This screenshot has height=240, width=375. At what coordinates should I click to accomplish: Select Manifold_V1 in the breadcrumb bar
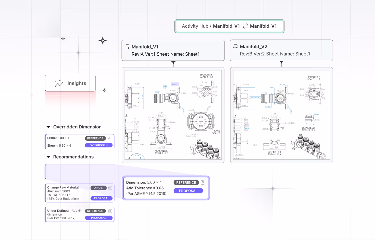coord(227,26)
